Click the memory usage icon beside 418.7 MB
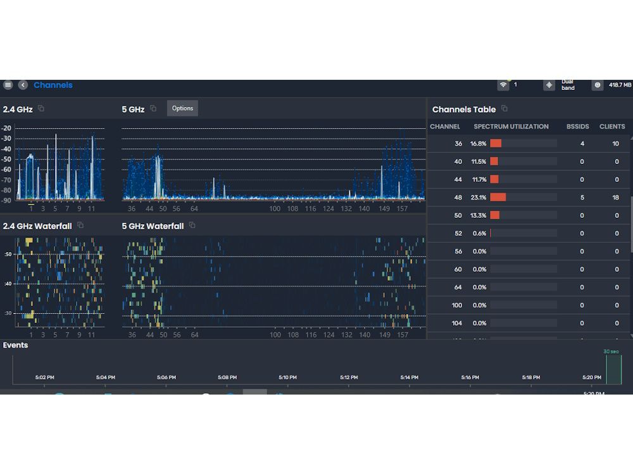Image resolution: width=633 pixels, height=475 pixels. point(598,85)
